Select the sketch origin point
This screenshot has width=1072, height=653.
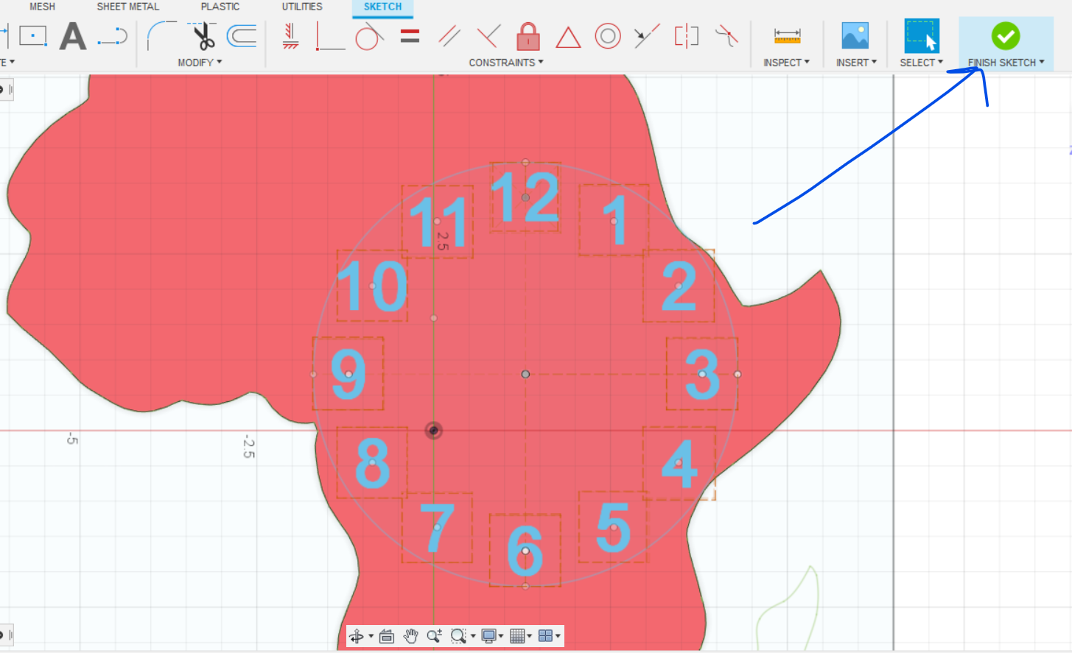pos(434,430)
